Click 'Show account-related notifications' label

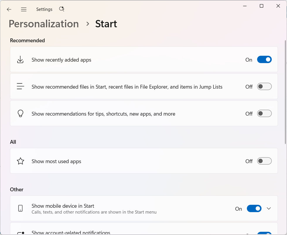[x=71, y=233]
